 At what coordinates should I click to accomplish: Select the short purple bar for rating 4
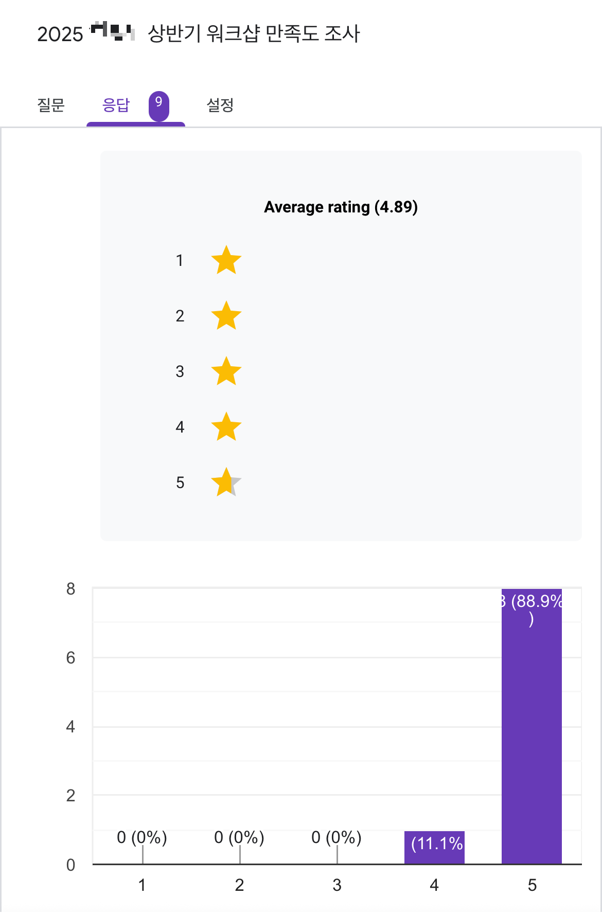(x=434, y=847)
